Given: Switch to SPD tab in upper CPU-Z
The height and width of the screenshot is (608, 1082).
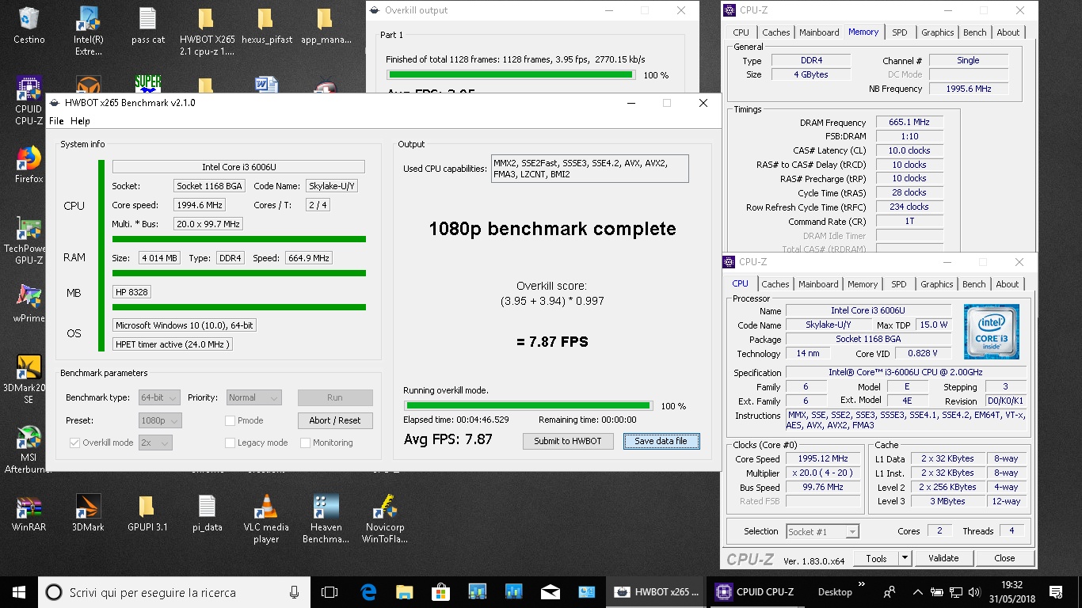Looking at the screenshot, I should 899,32.
